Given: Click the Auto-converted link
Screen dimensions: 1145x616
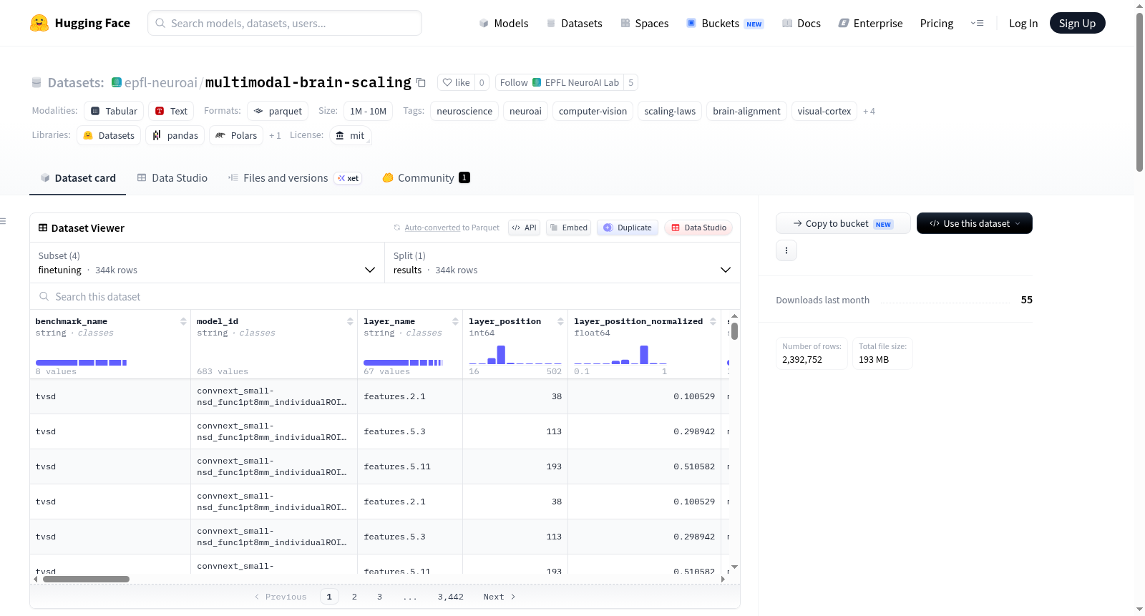Looking at the screenshot, I should pyautogui.click(x=432, y=228).
